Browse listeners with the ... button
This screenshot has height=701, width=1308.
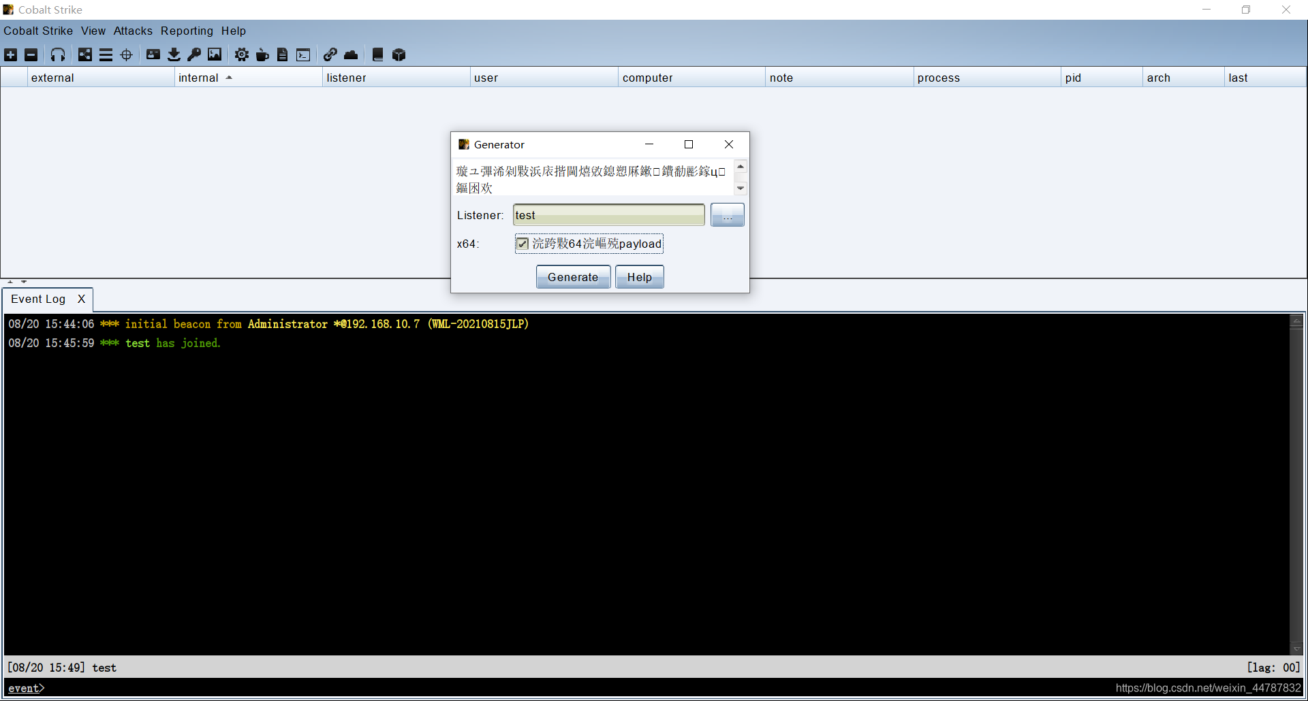tap(728, 215)
